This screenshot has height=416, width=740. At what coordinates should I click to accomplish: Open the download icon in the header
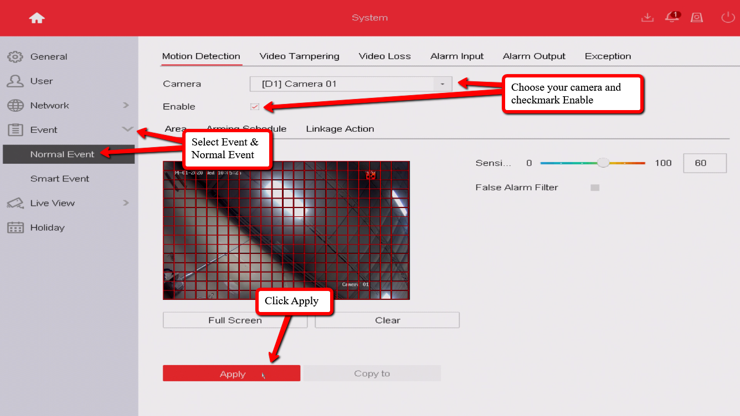tap(647, 18)
